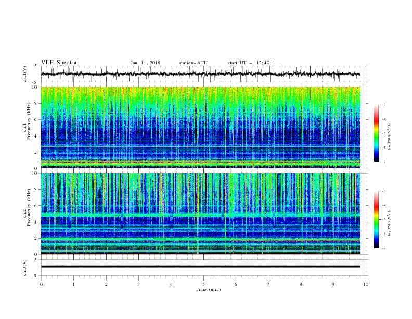
Task: Select the ch.1 colorbar "log(PSD)(V²/Hz)" label
Action: [x=390, y=136]
